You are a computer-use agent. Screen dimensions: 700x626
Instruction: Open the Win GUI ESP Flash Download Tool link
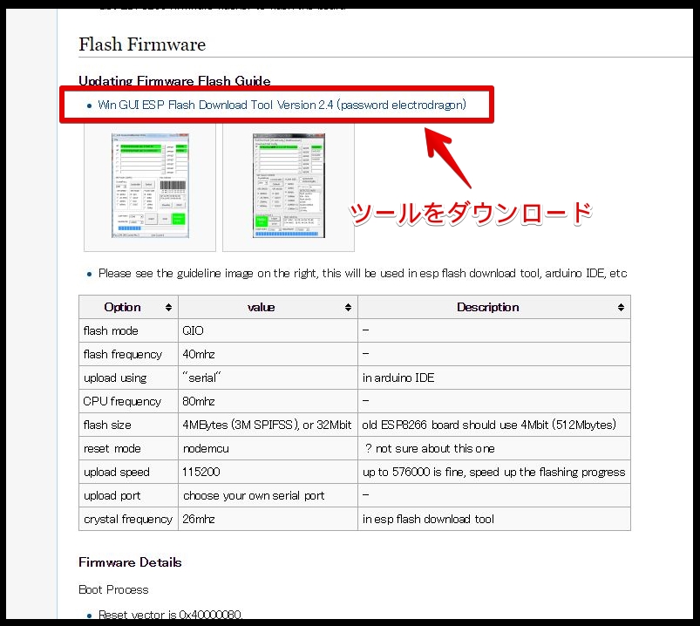tap(282, 105)
